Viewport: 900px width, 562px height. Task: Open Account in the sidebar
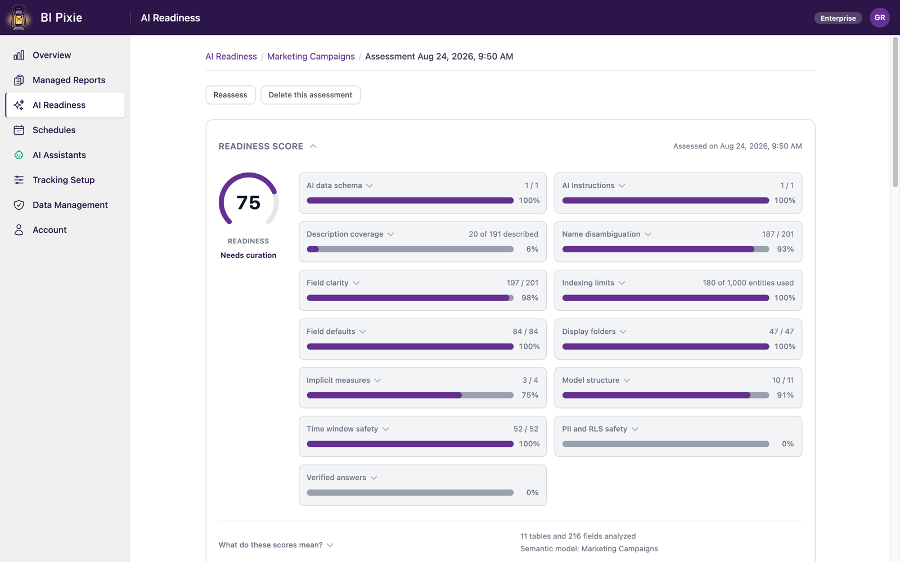click(65, 230)
